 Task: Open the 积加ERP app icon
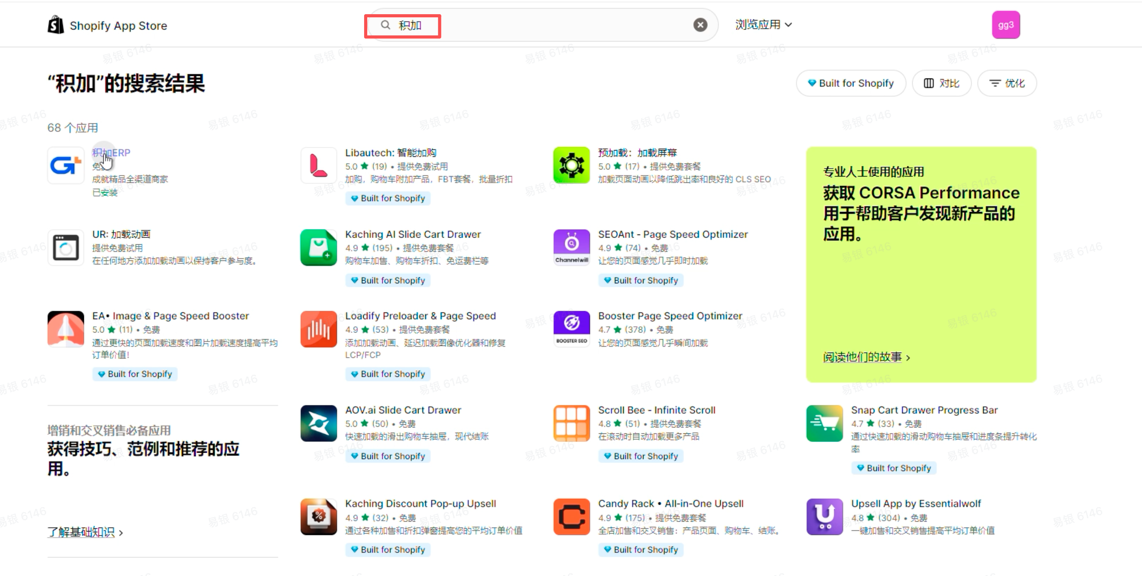[65, 165]
